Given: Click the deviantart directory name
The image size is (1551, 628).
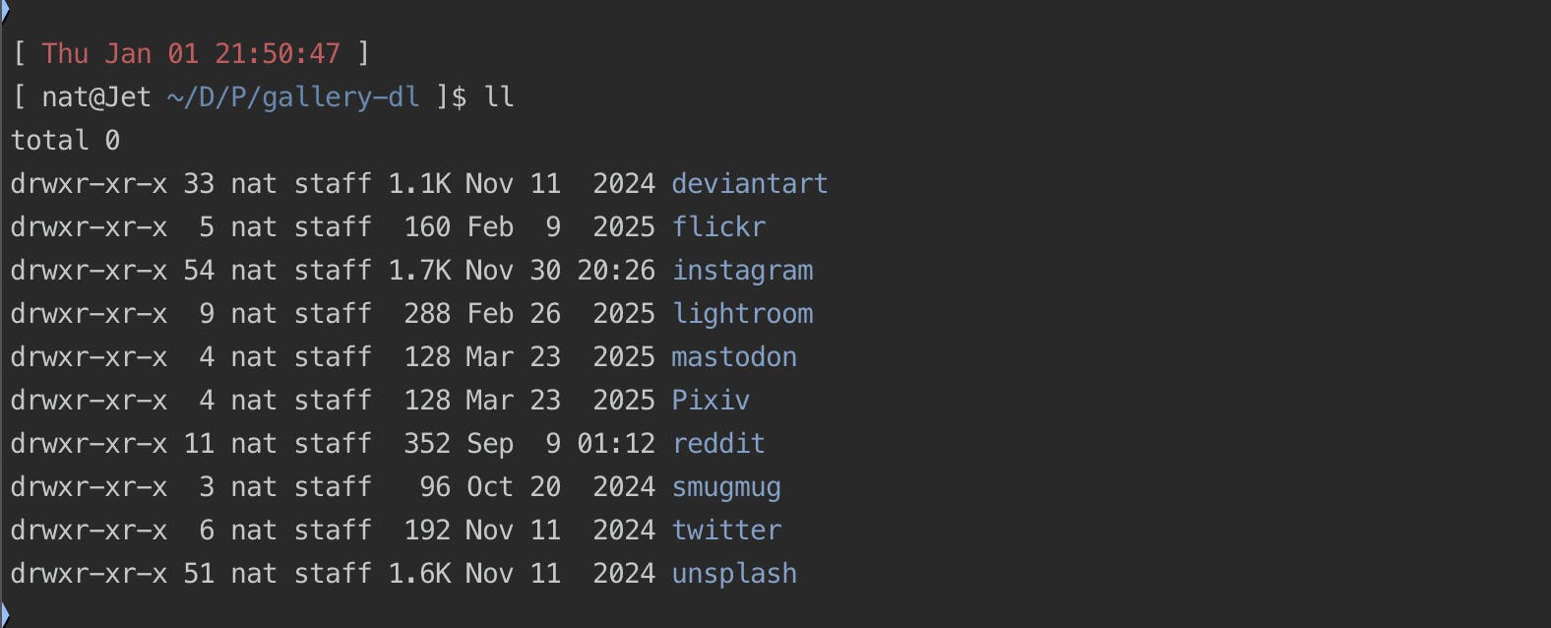Looking at the screenshot, I should (x=749, y=184).
